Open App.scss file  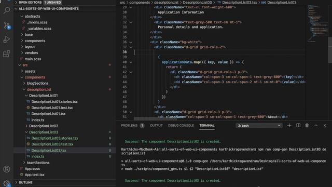(32, 169)
